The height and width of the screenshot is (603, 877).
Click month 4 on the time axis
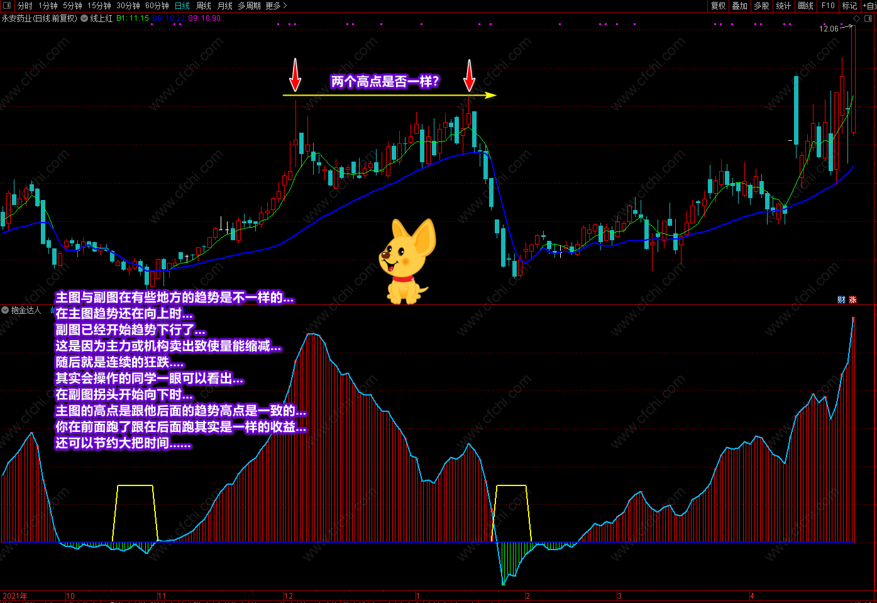click(x=752, y=595)
